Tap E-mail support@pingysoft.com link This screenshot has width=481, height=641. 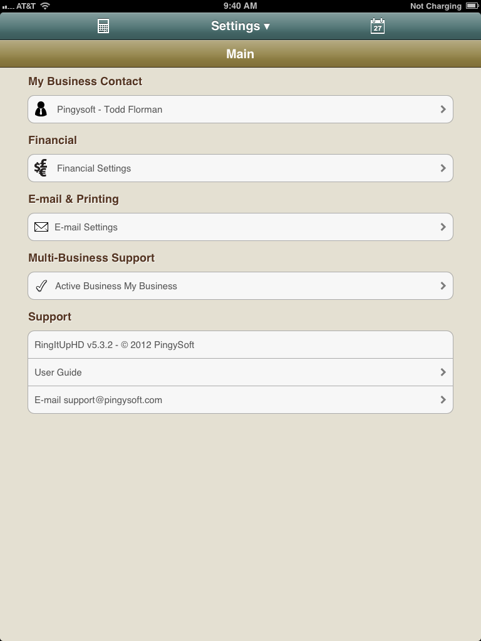(x=240, y=400)
